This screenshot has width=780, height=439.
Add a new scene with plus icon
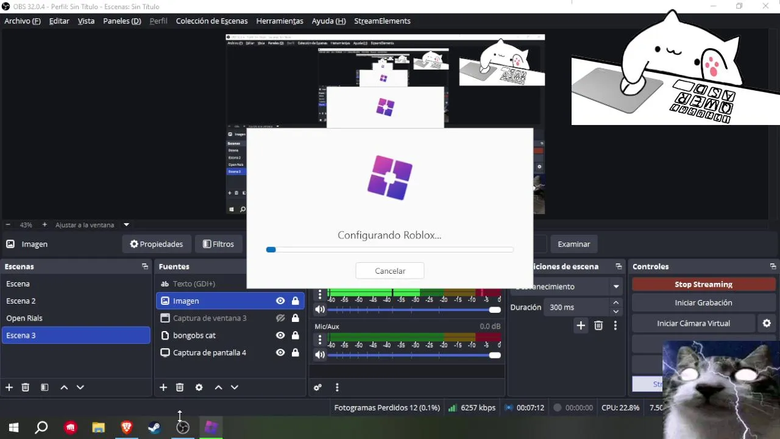(9, 387)
